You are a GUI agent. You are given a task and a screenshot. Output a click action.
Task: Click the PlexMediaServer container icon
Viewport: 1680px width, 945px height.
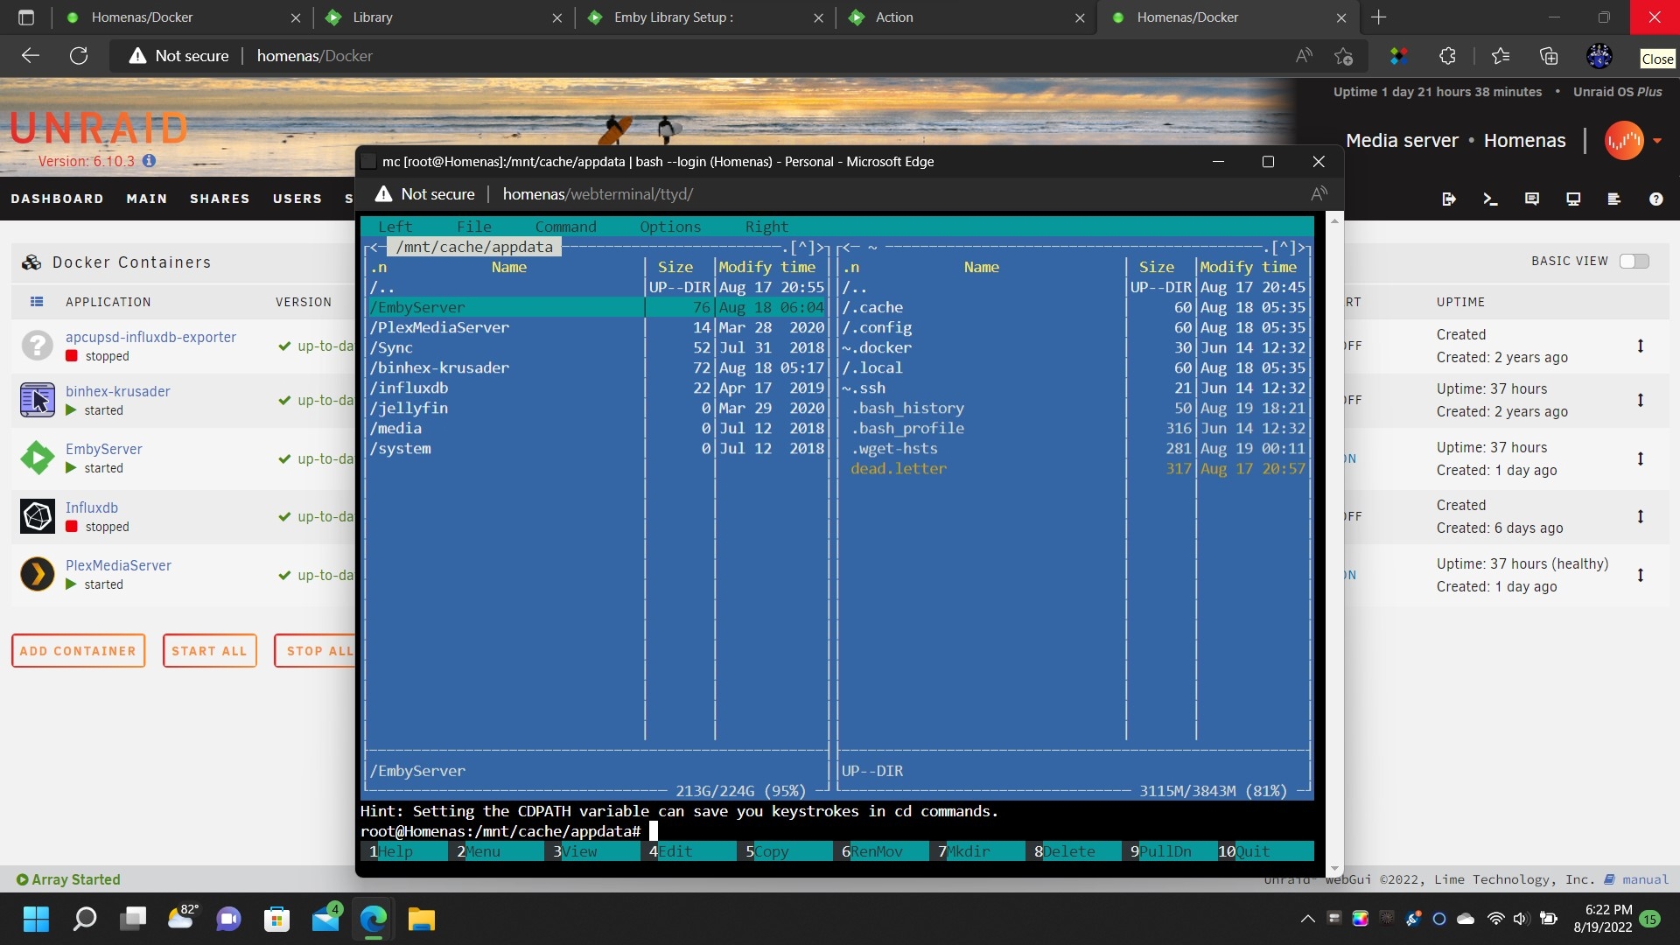[37, 574]
